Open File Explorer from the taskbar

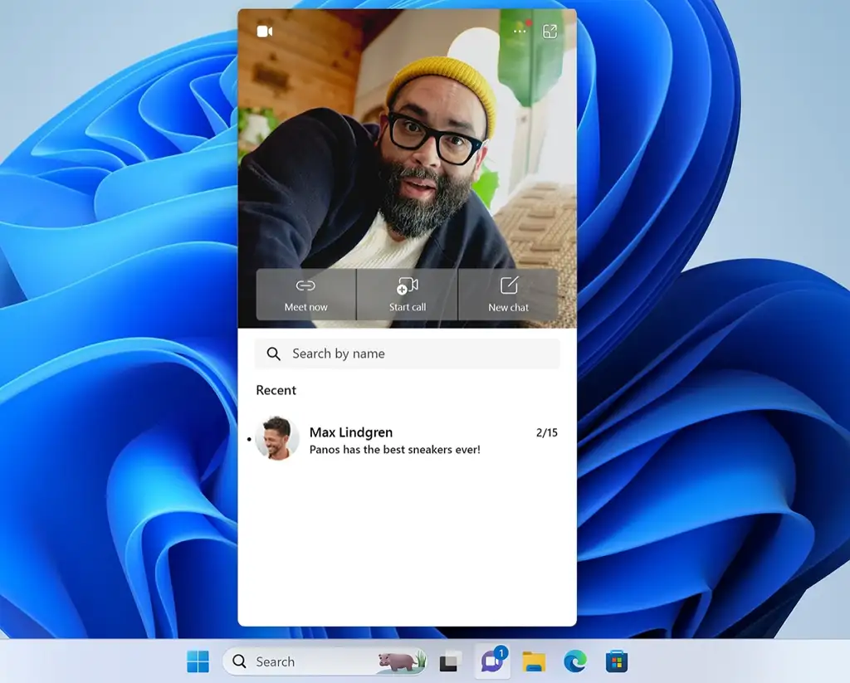pyautogui.click(x=534, y=661)
